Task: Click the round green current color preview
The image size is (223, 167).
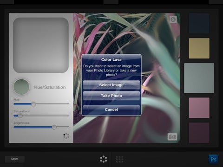Action: (x=21, y=87)
